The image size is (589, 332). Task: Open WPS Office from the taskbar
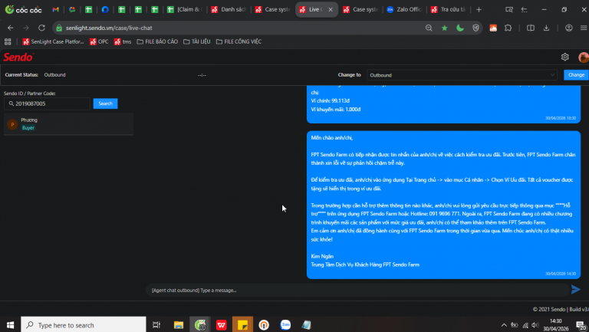coord(221,325)
